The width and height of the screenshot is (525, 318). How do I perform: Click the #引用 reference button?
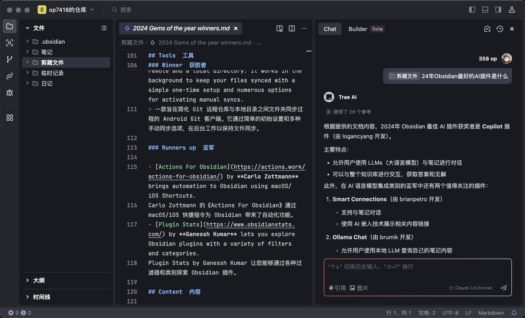coord(337,288)
